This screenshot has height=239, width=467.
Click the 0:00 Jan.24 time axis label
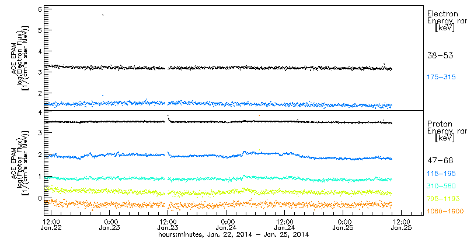[x=226, y=225]
